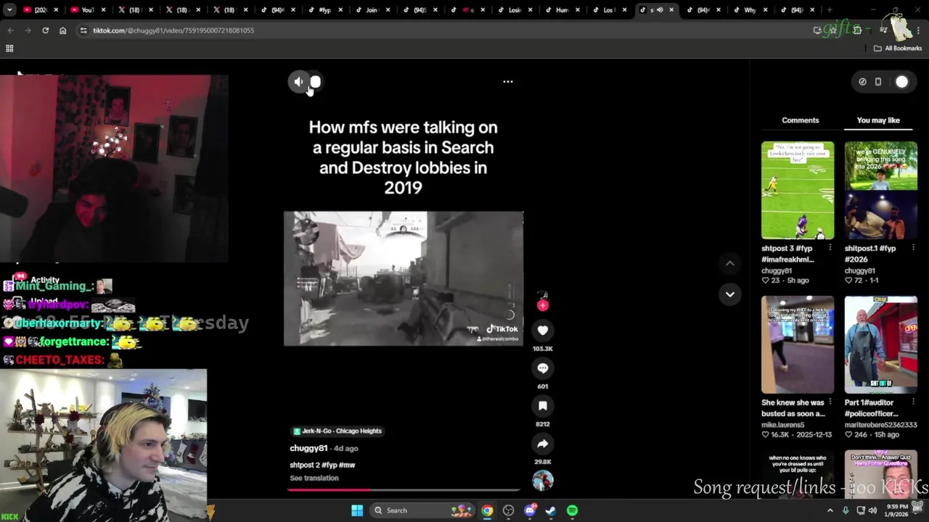Click the round icon left of the phone icon
The height and width of the screenshot is (522, 929).
[x=862, y=82]
